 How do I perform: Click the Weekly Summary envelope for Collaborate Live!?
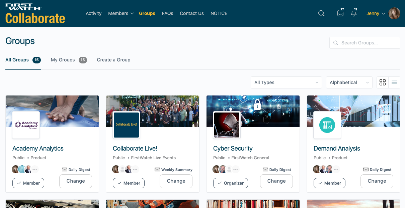click(157, 170)
